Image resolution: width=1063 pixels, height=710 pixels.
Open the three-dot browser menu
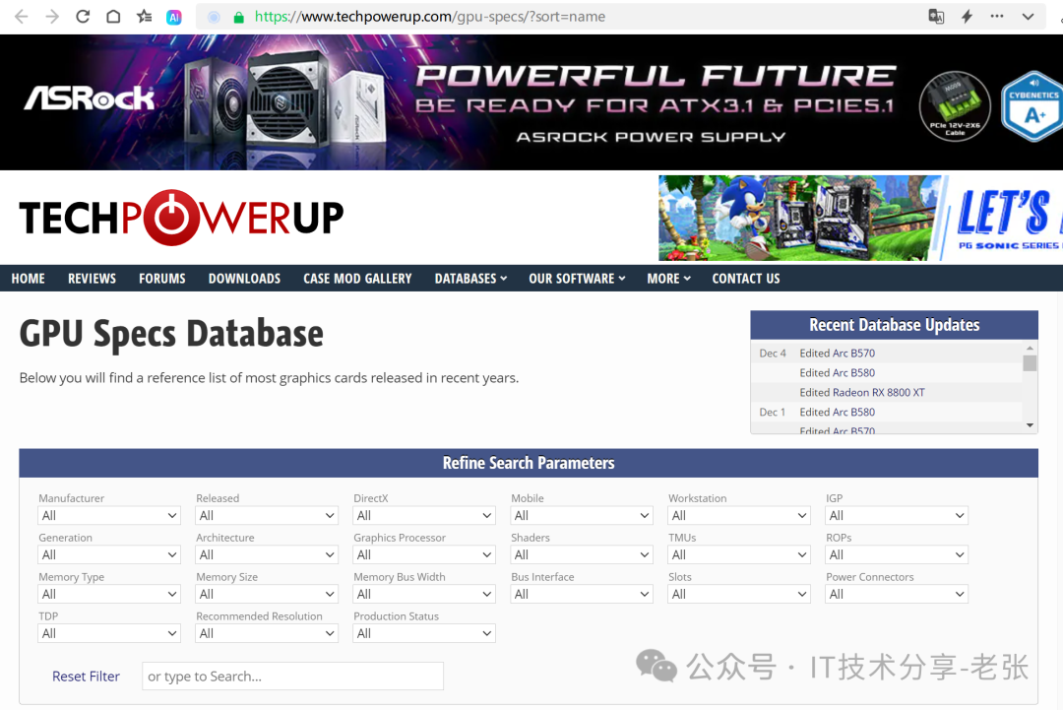996,16
